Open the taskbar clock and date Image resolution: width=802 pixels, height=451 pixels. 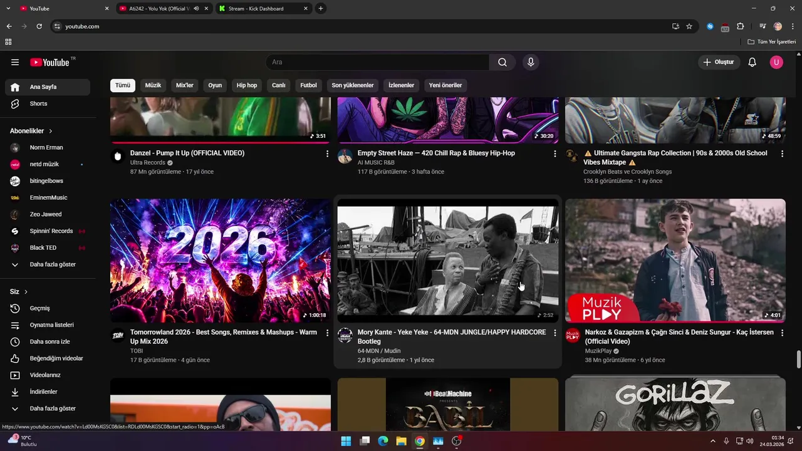[772, 441]
